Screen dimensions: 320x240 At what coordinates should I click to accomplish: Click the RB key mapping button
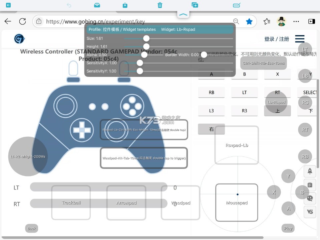(212, 92)
